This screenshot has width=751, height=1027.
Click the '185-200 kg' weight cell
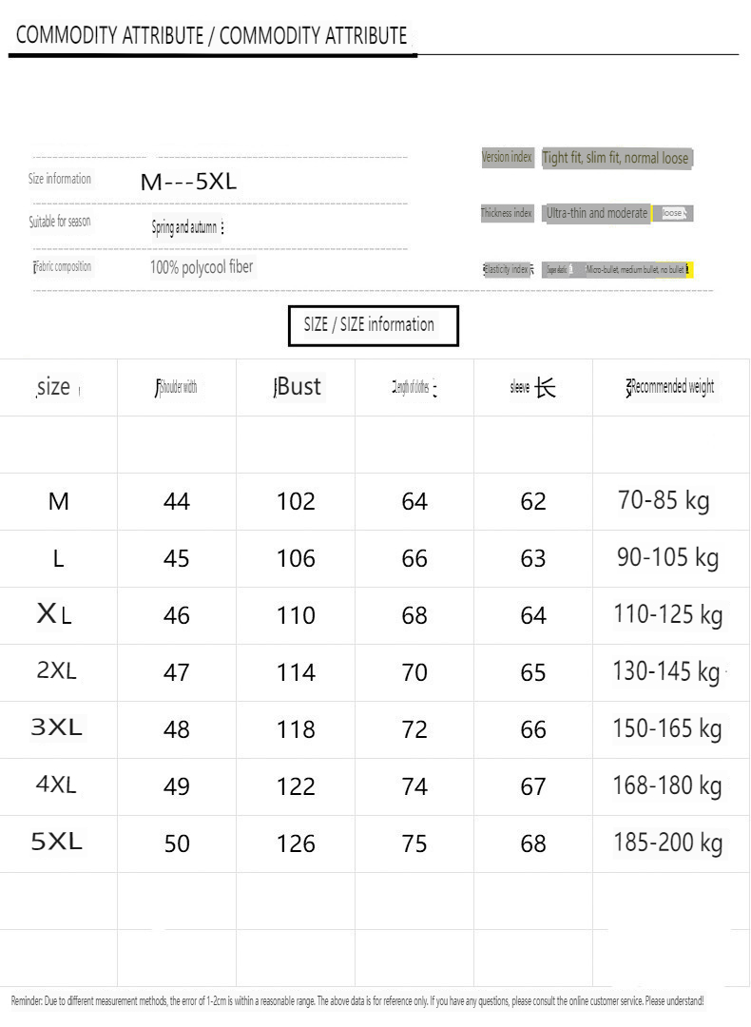(667, 843)
